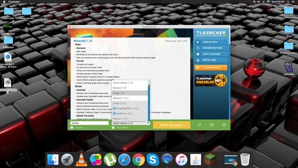The width and height of the screenshot is (298, 168).
Task: Open Google Chrome from the Dock
Action: 139,160
